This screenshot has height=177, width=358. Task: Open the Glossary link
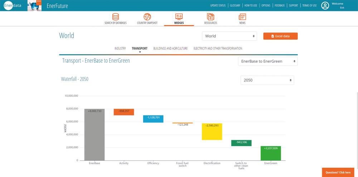coord(235,5)
